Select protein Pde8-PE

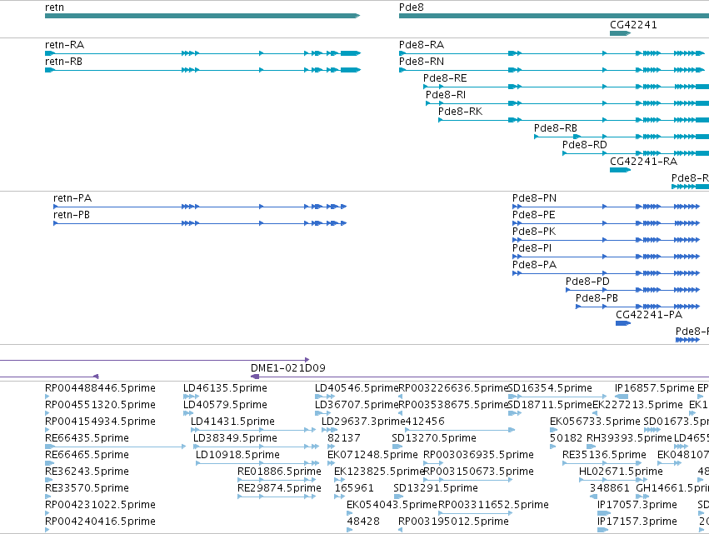pyautogui.click(x=533, y=215)
